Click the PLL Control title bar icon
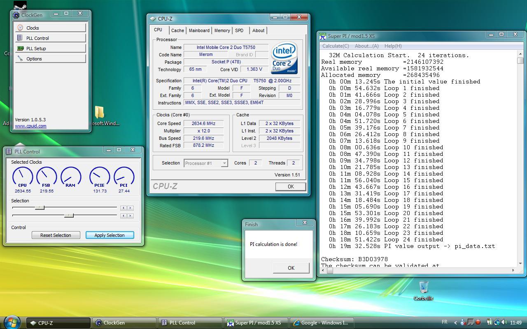The width and height of the screenshot is (527, 329). tap(9, 151)
